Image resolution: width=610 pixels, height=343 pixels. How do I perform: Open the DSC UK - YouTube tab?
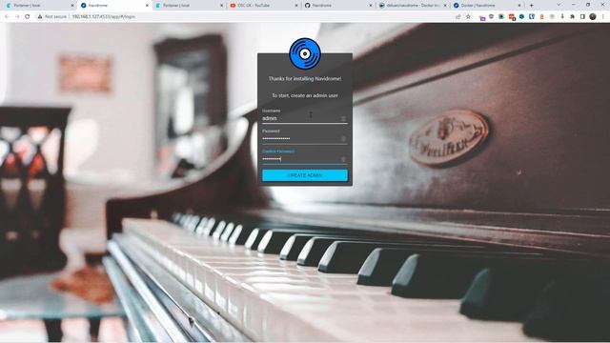[263, 6]
